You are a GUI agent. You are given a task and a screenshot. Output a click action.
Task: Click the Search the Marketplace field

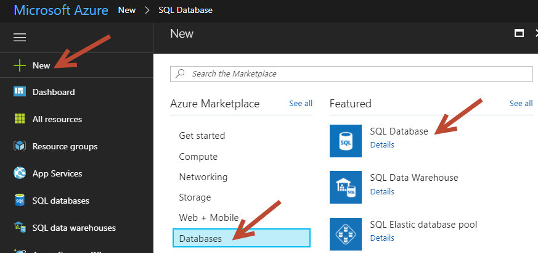(x=351, y=73)
